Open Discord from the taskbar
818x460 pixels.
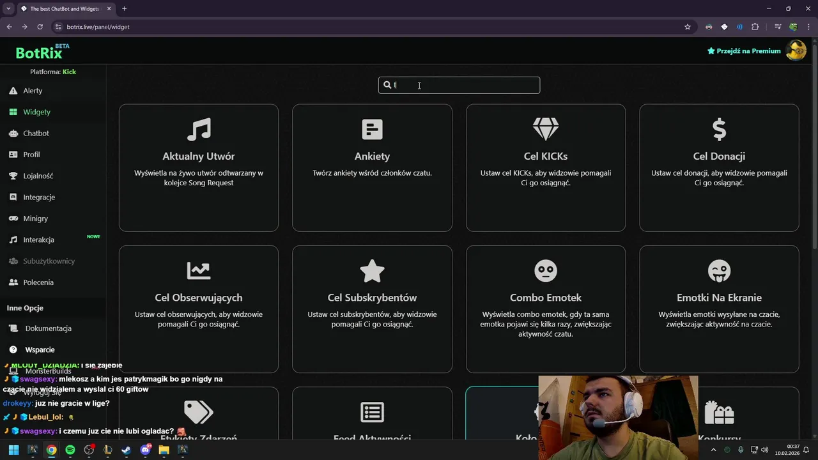point(145,450)
